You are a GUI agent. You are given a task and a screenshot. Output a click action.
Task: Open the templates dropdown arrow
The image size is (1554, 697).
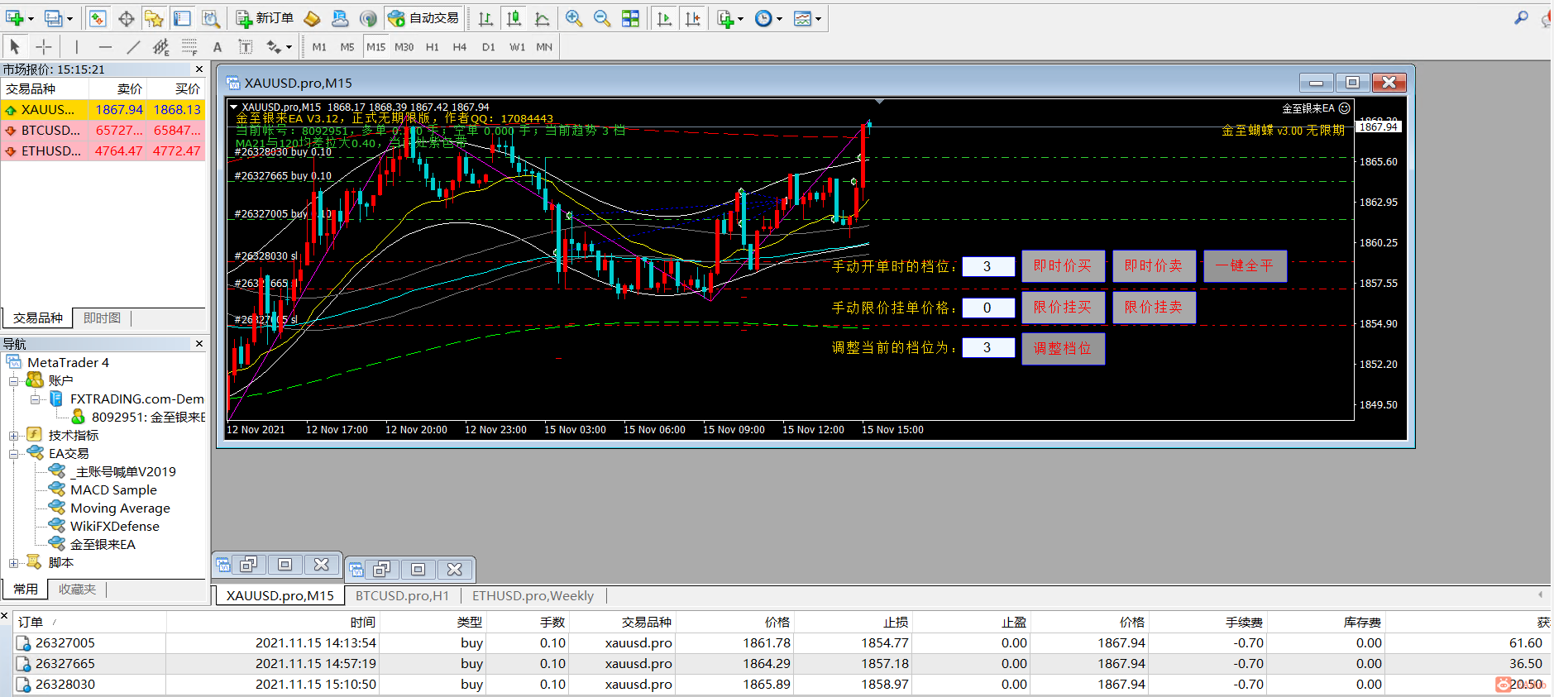point(818,18)
